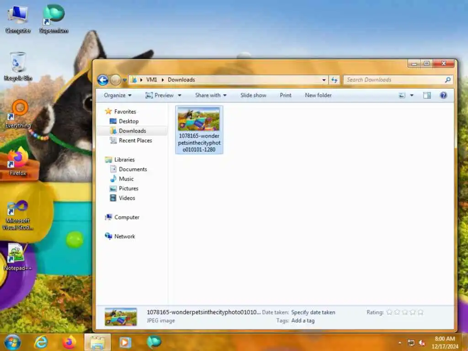Click the details pane image preview

tap(121, 317)
